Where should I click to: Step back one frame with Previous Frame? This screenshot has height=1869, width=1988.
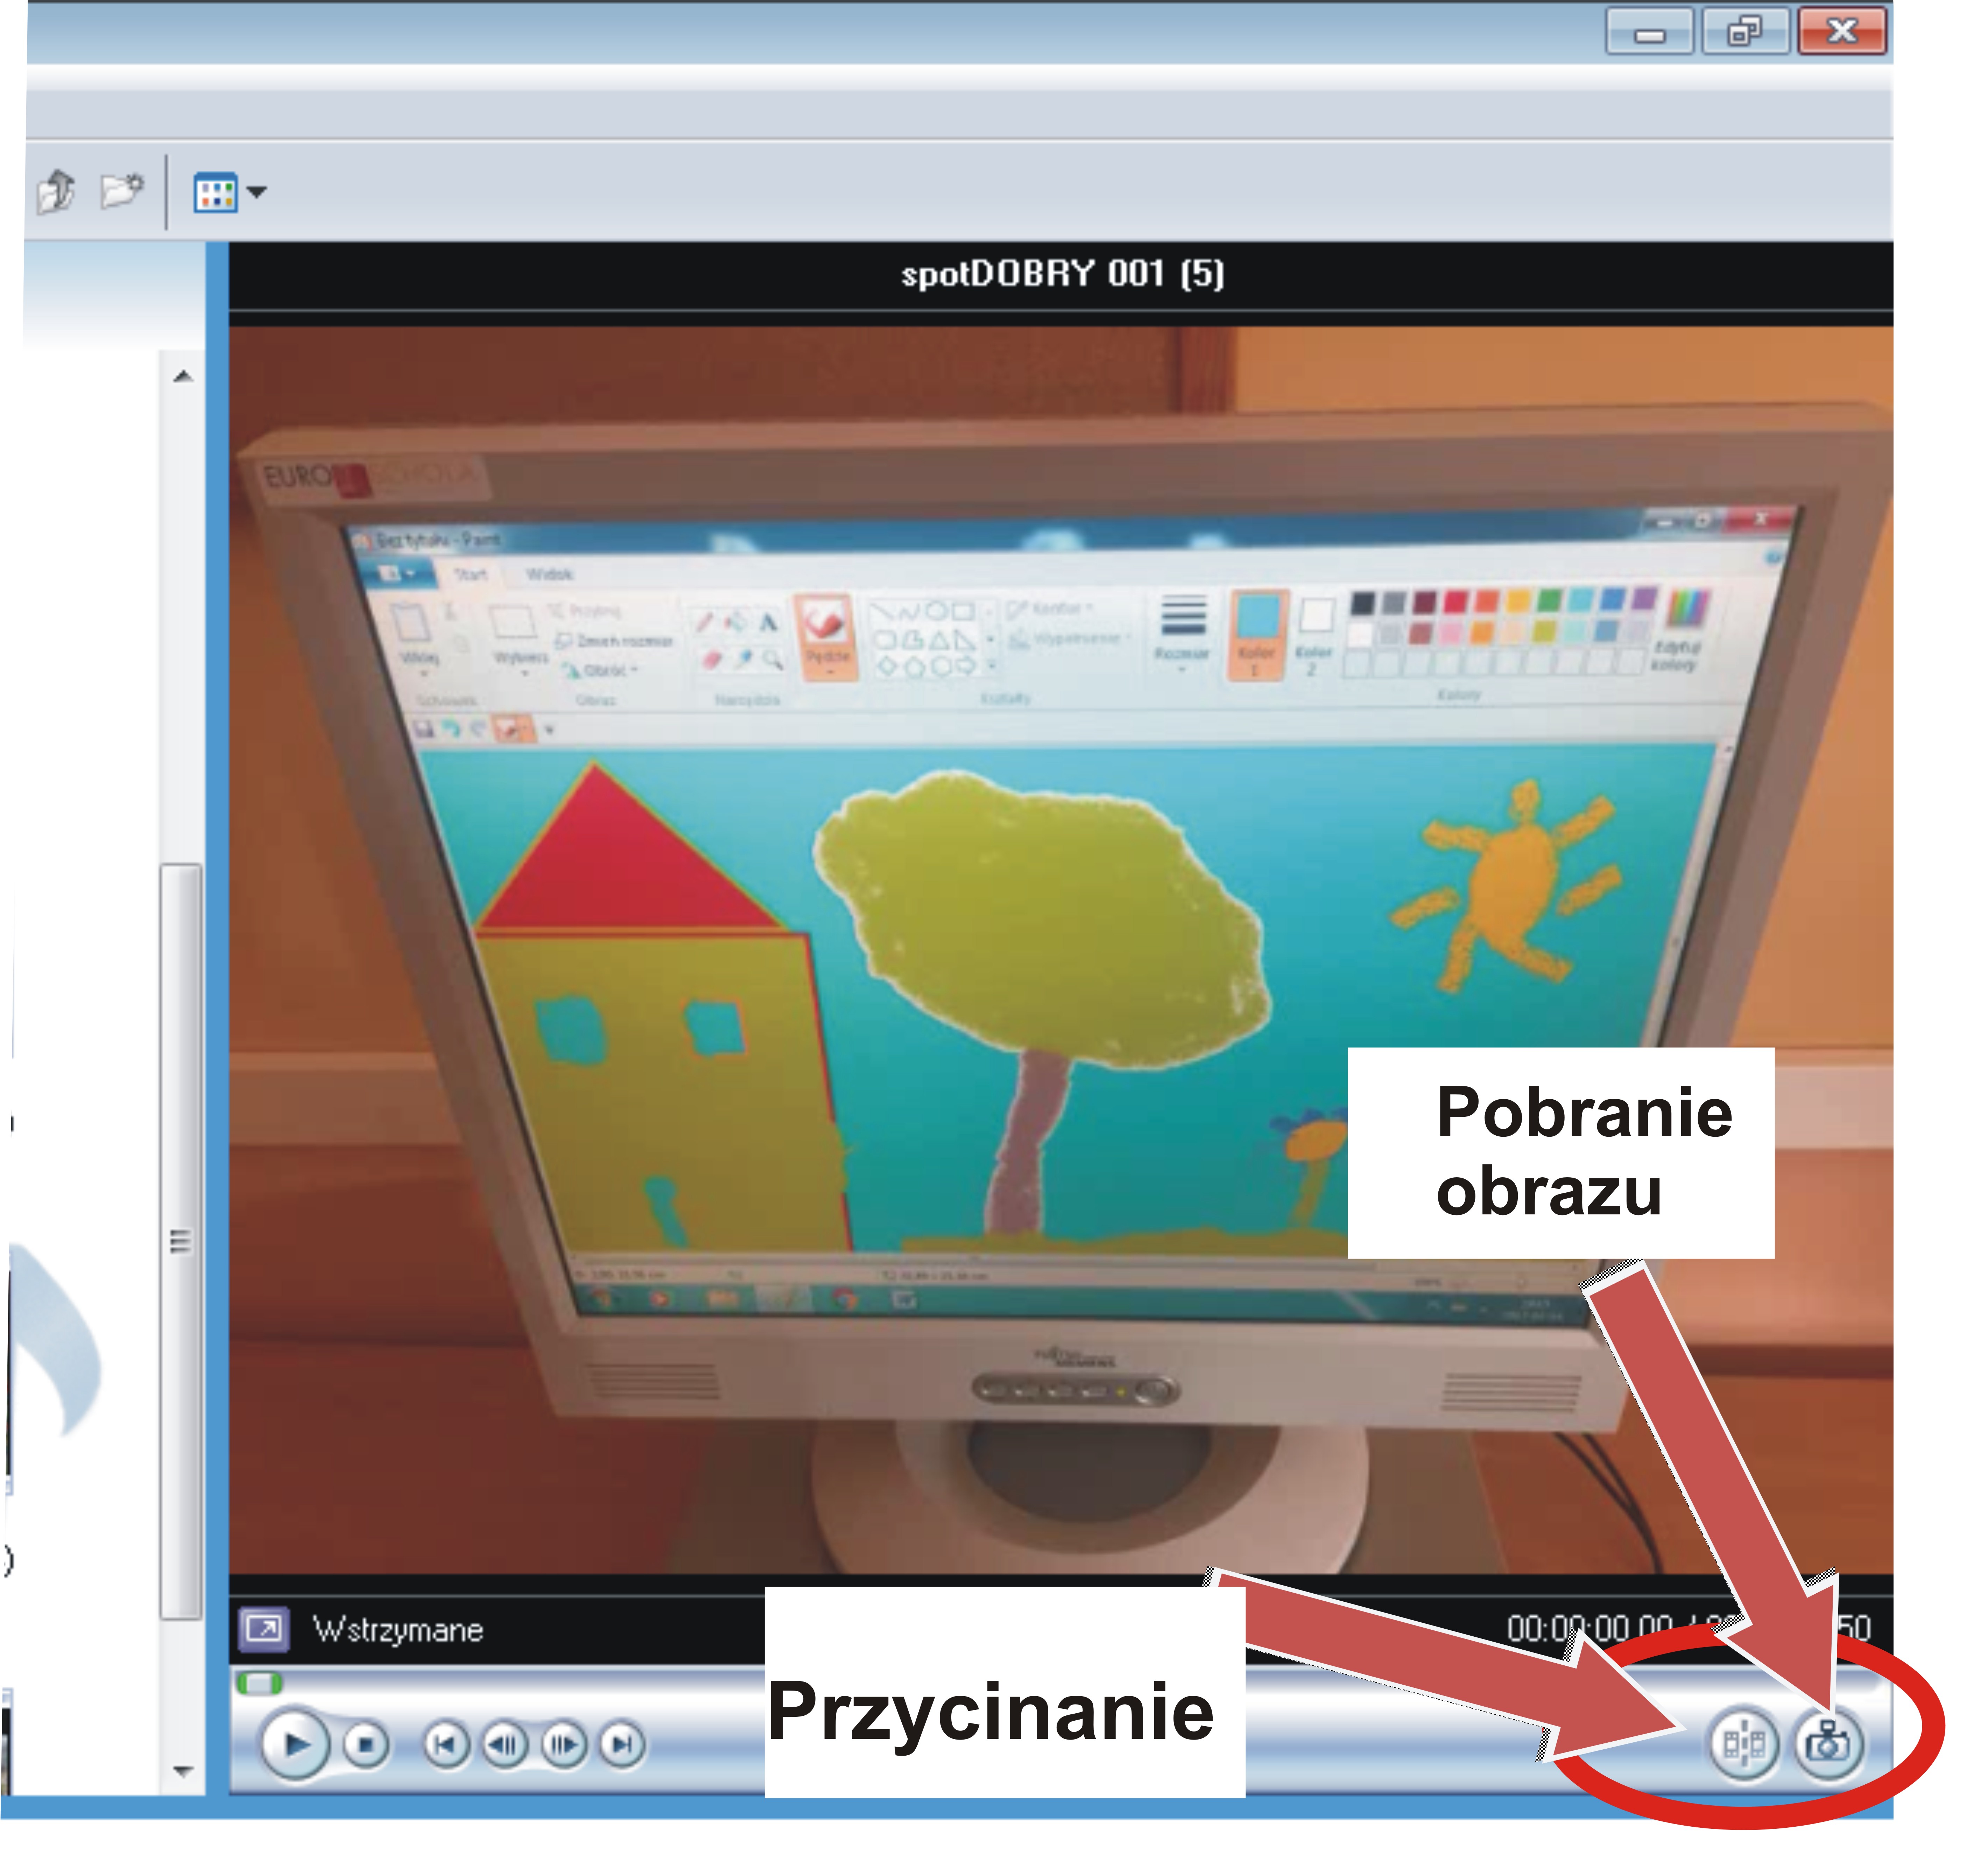[504, 1745]
